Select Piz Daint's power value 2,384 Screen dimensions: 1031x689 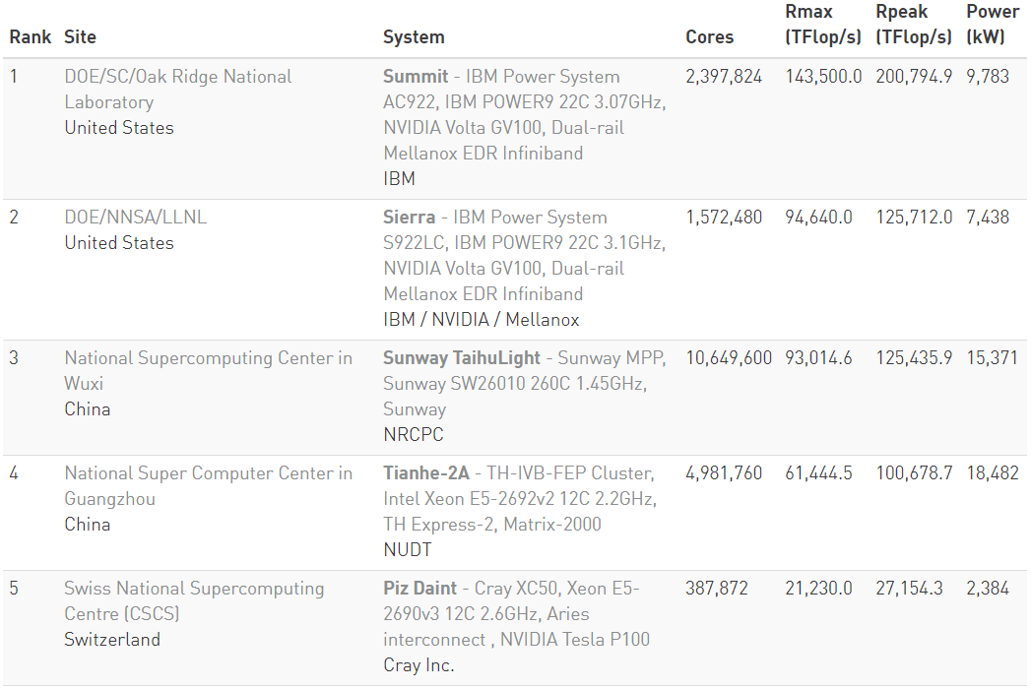pos(988,588)
